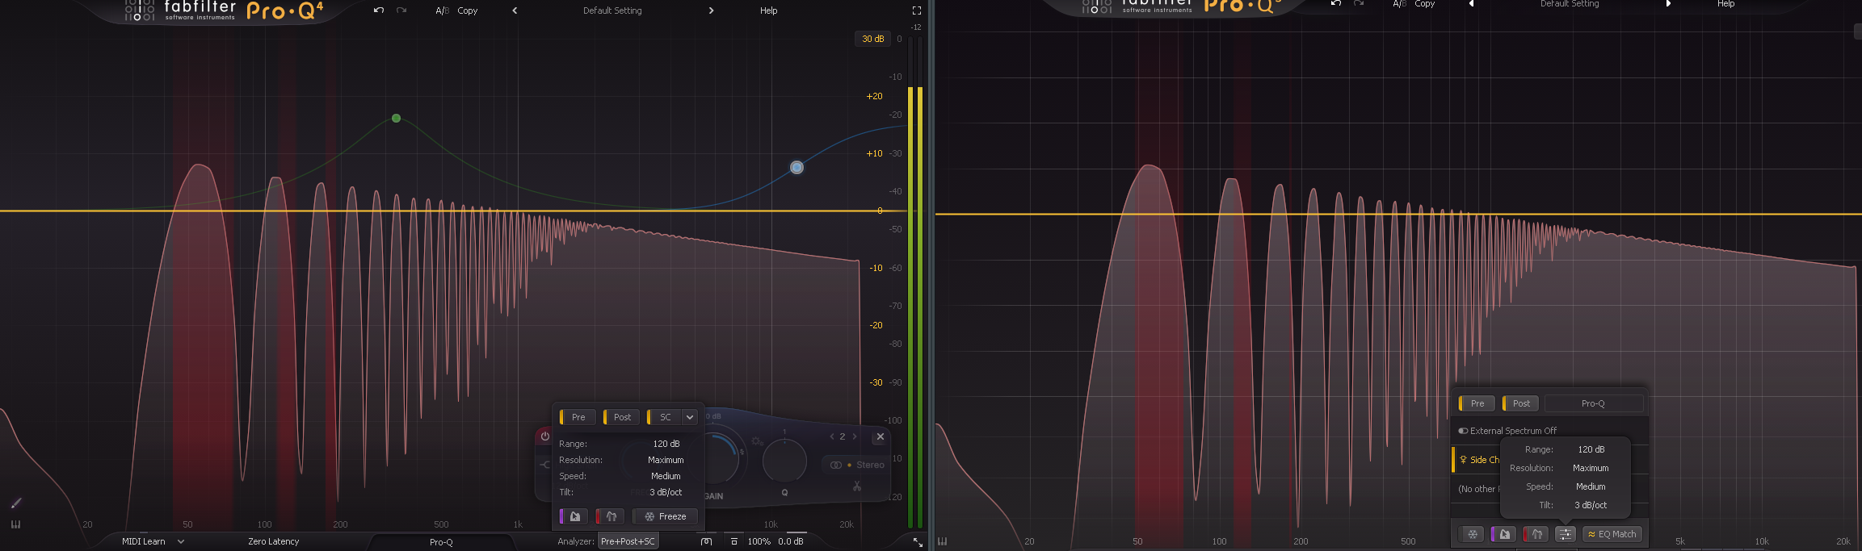Go to next band arrow
Viewport: 1862px width, 551px height.
(855, 436)
